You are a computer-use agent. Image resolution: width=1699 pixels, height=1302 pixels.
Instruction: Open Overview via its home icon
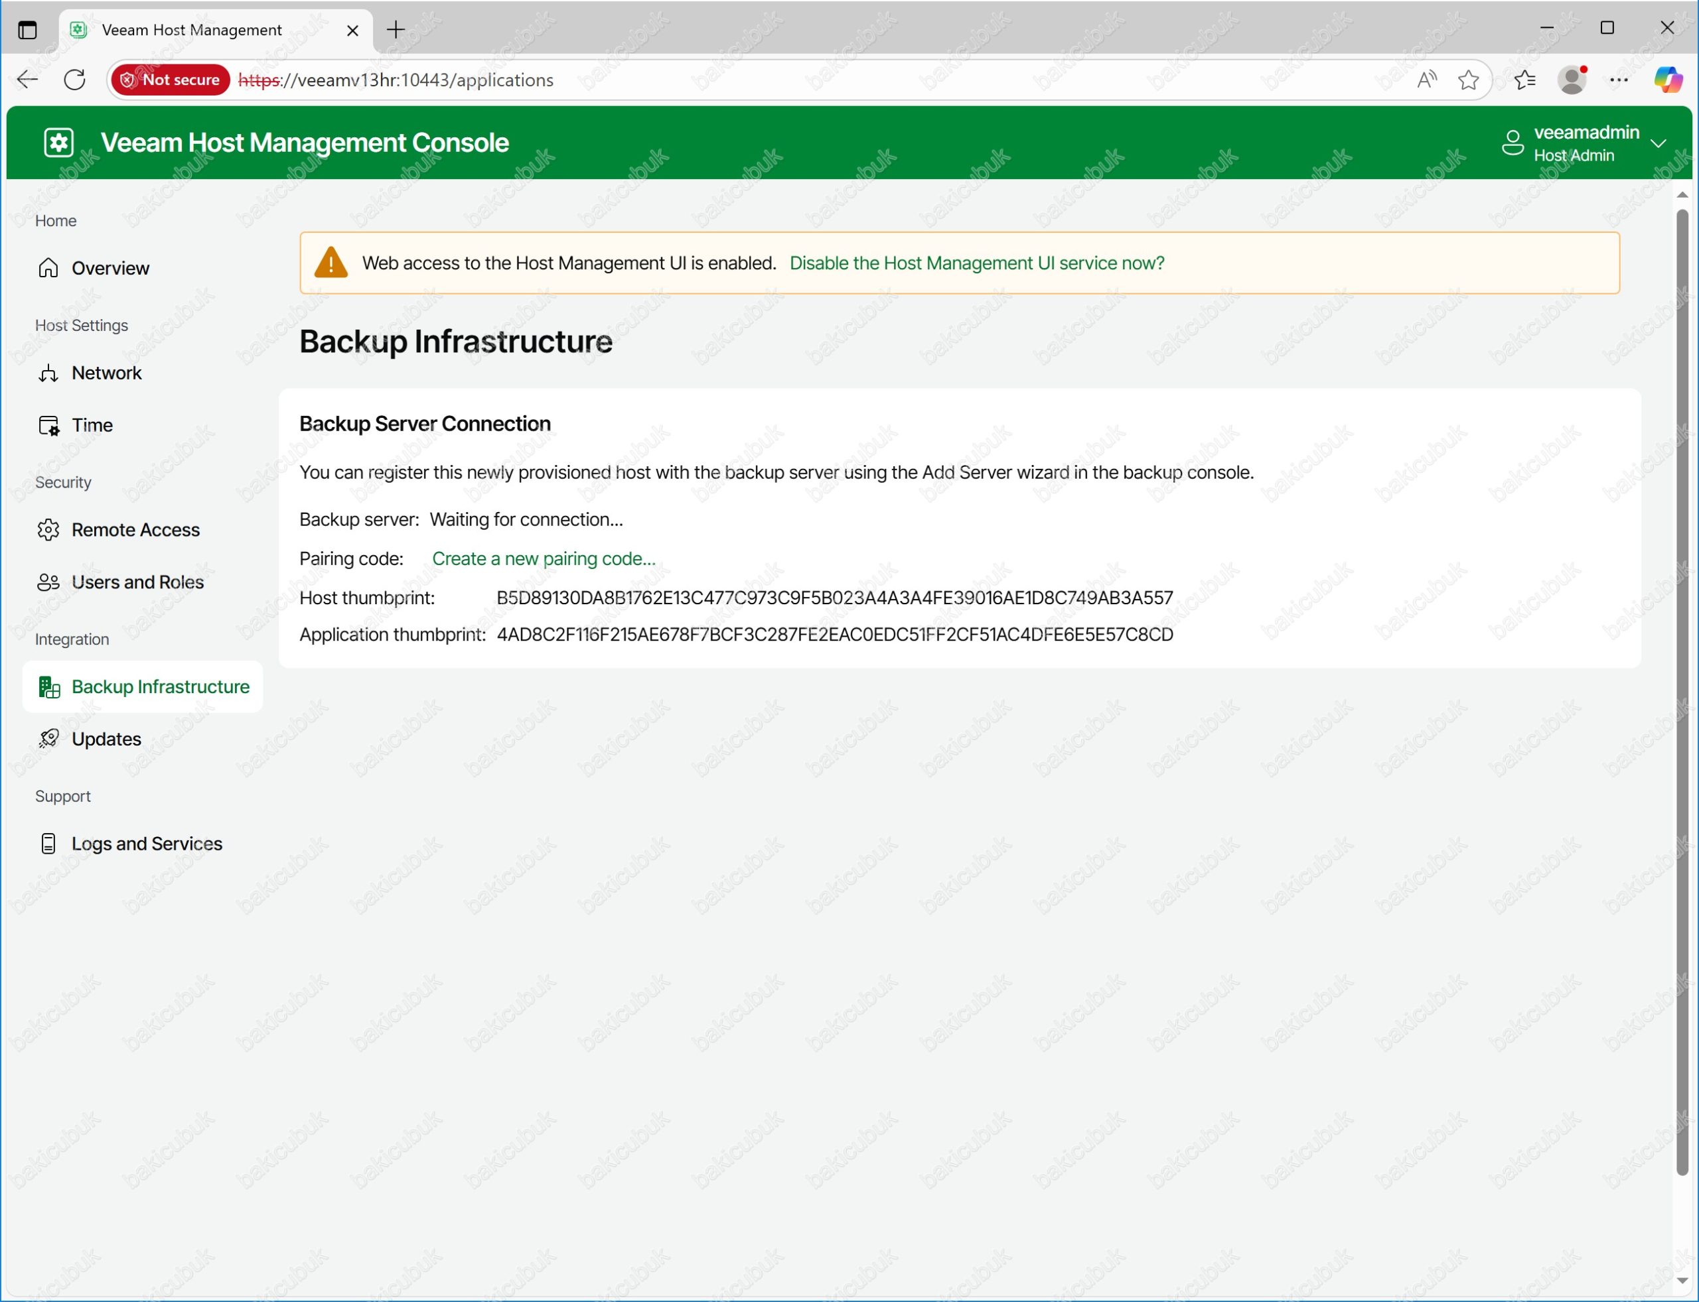[x=48, y=268]
